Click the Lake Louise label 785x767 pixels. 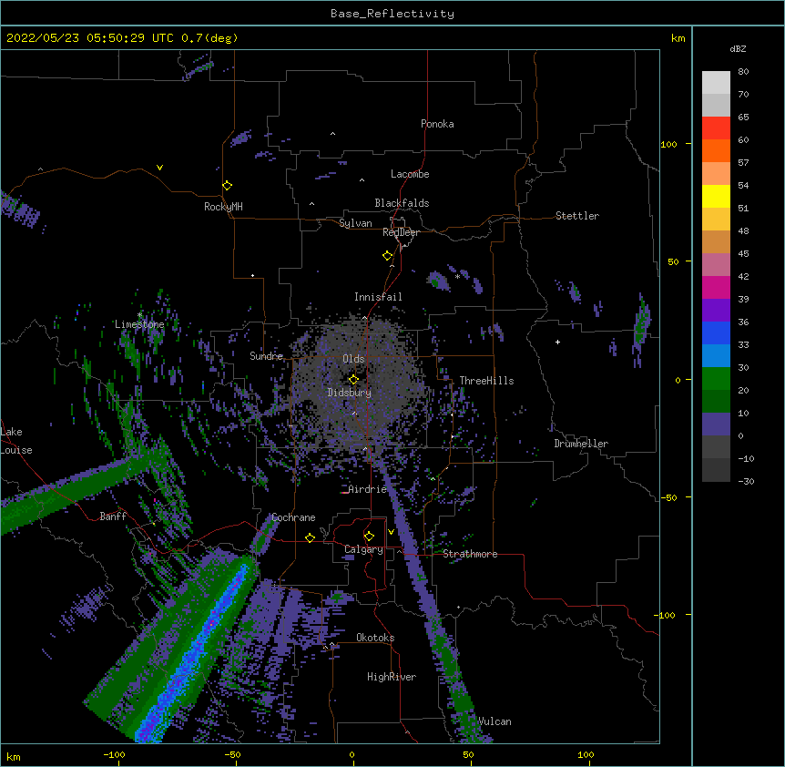[16, 441]
